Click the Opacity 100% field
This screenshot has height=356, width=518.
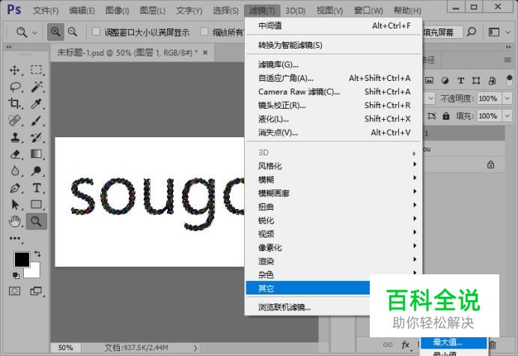(x=490, y=98)
